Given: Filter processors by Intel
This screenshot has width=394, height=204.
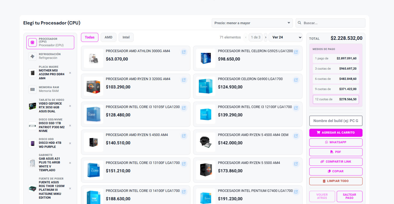Looking at the screenshot, I should 126,37.
